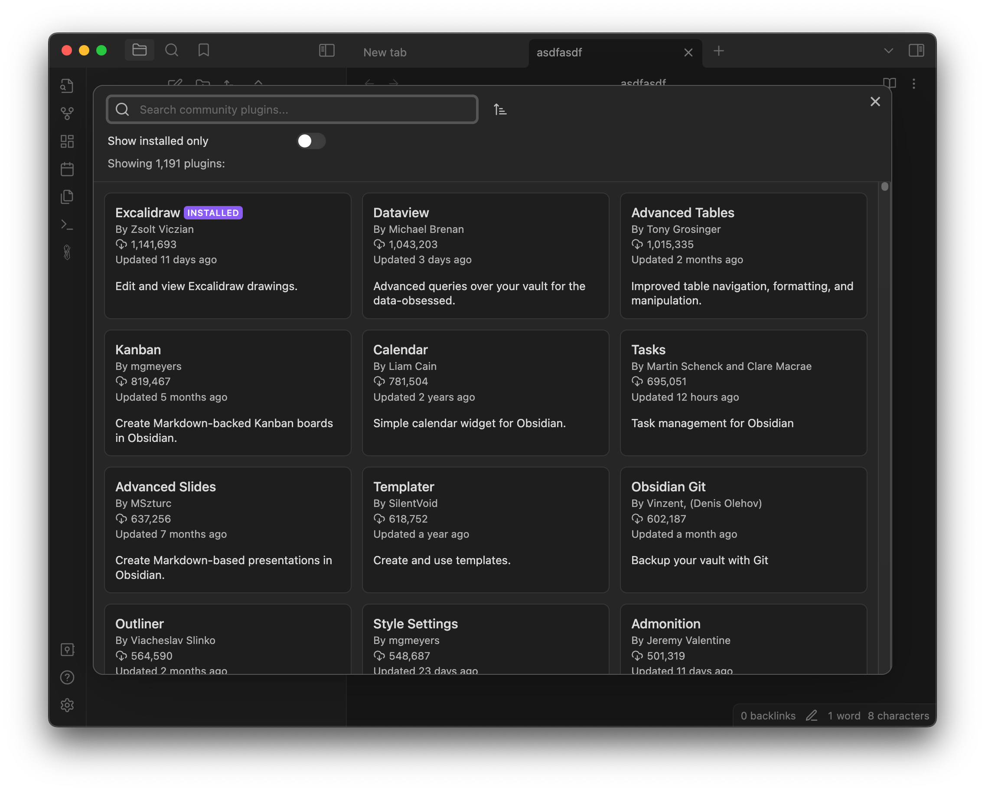
Task: Open the Calendar plugin card
Action: point(485,392)
